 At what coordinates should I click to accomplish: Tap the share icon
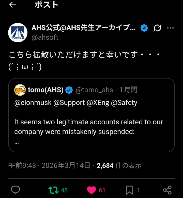[x=167, y=190]
